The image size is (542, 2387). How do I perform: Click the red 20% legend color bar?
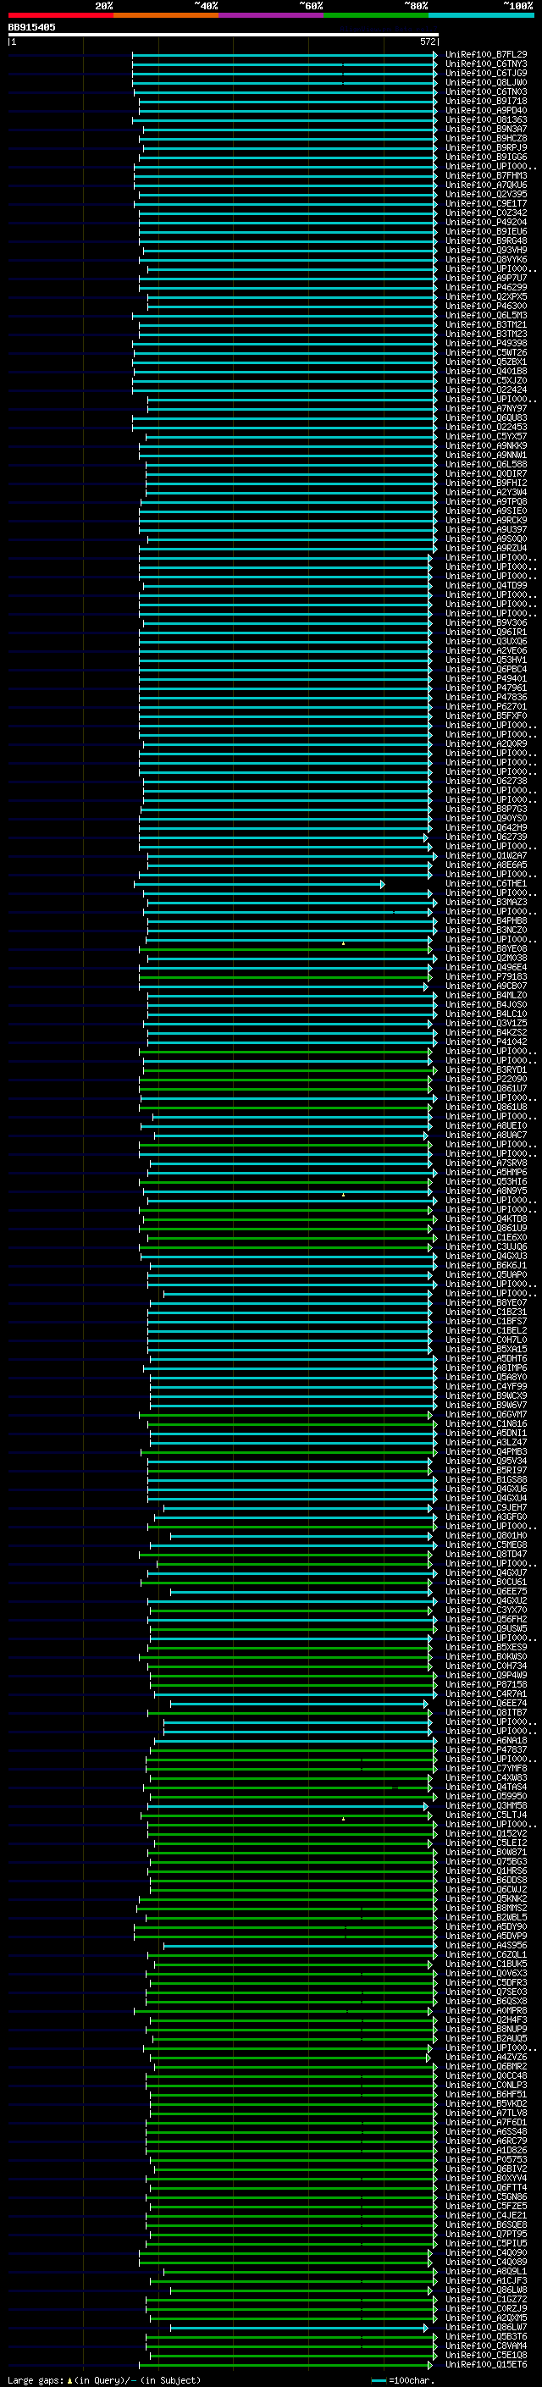point(60,15)
